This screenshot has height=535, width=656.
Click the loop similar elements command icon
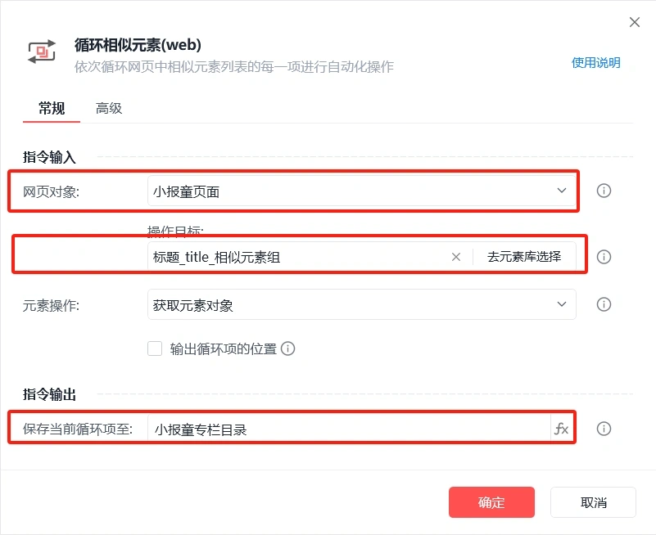pyautogui.click(x=42, y=52)
